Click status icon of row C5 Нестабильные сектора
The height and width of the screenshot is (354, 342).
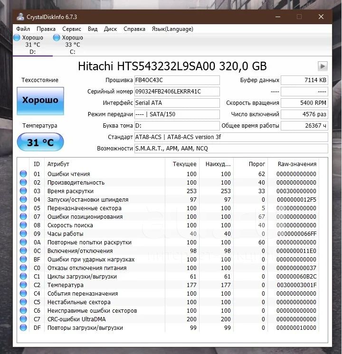(23, 302)
